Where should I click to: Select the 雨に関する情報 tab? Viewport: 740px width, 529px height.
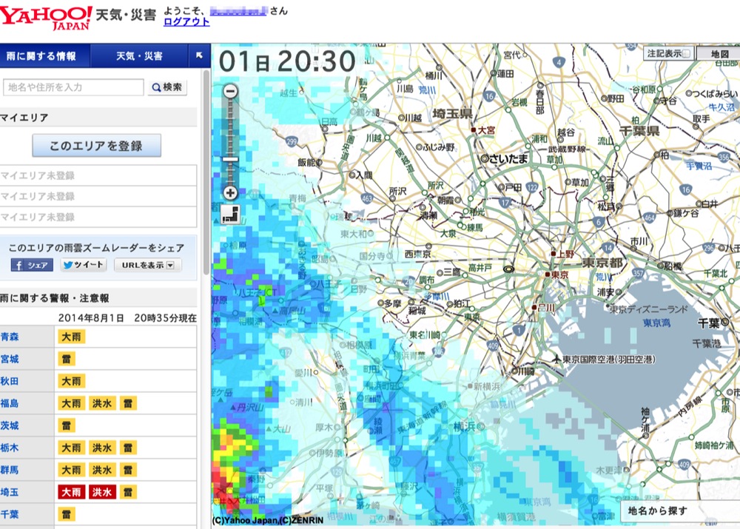45,56
